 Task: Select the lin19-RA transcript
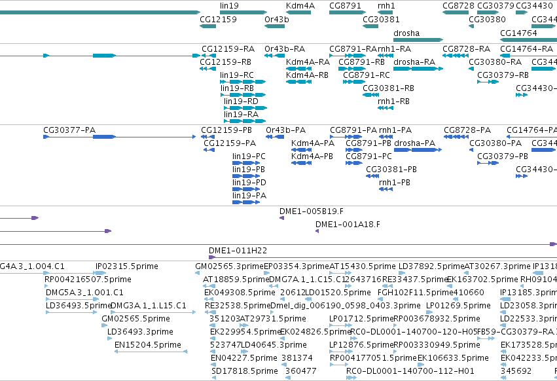coord(245,121)
